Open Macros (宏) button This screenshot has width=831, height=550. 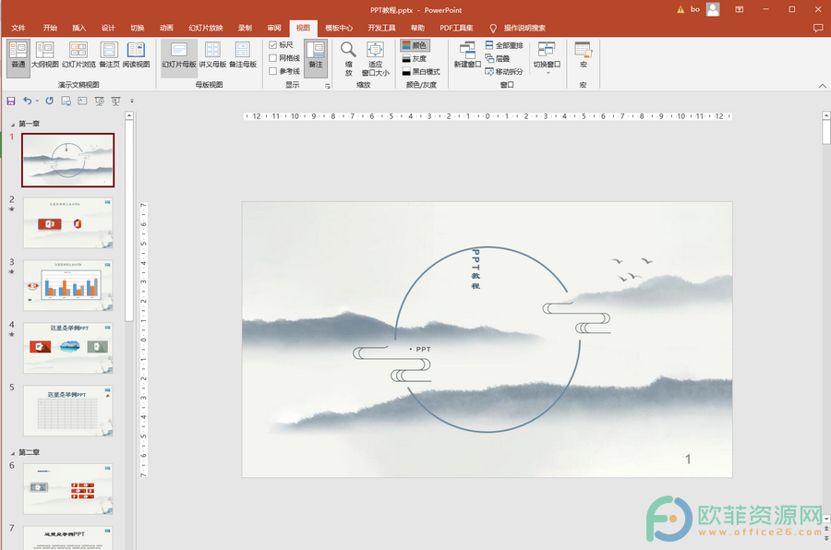583,55
